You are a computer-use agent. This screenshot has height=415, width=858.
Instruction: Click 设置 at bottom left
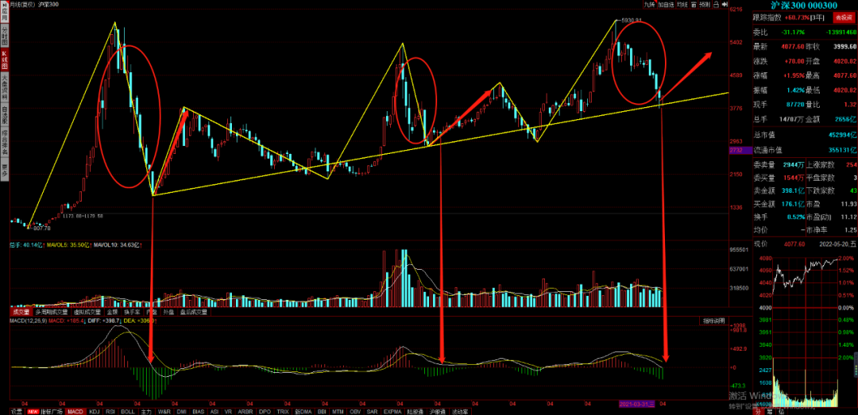click(x=17, y=411)
